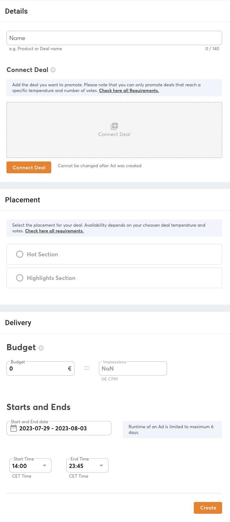Open the Start Time dropdown
Viewport: 230px width, 522px height.
[x=44, y=466]
